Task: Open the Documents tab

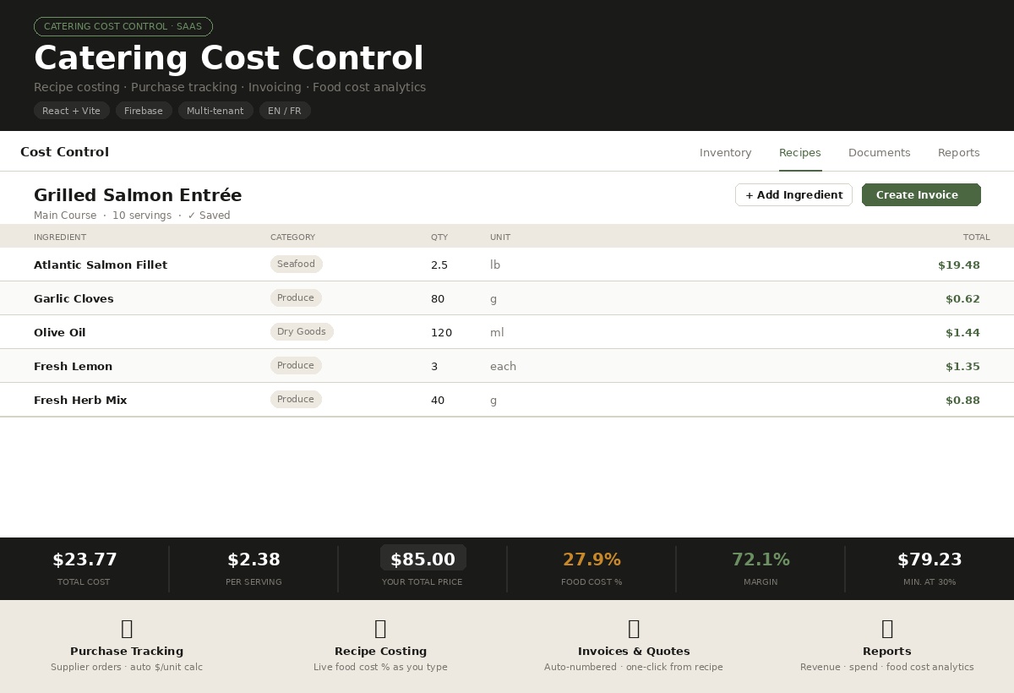Action: 879,153
